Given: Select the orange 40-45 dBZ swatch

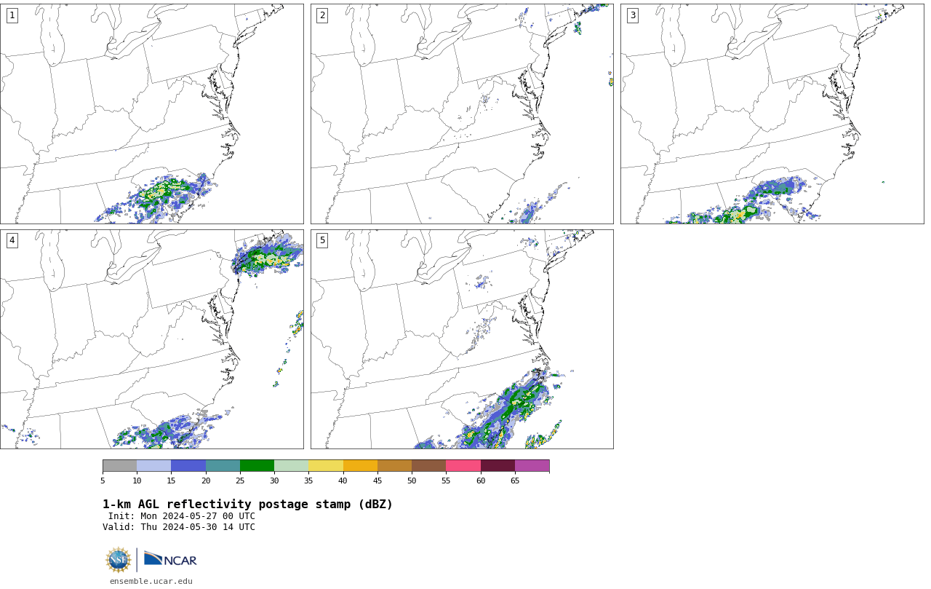Looking at the screenshot, I should point(360,466).
